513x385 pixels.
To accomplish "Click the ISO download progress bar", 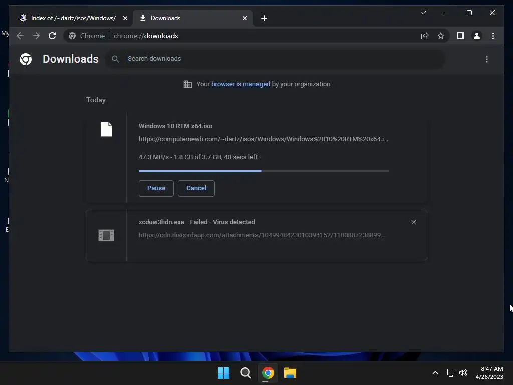I will (x=264, y=171).
